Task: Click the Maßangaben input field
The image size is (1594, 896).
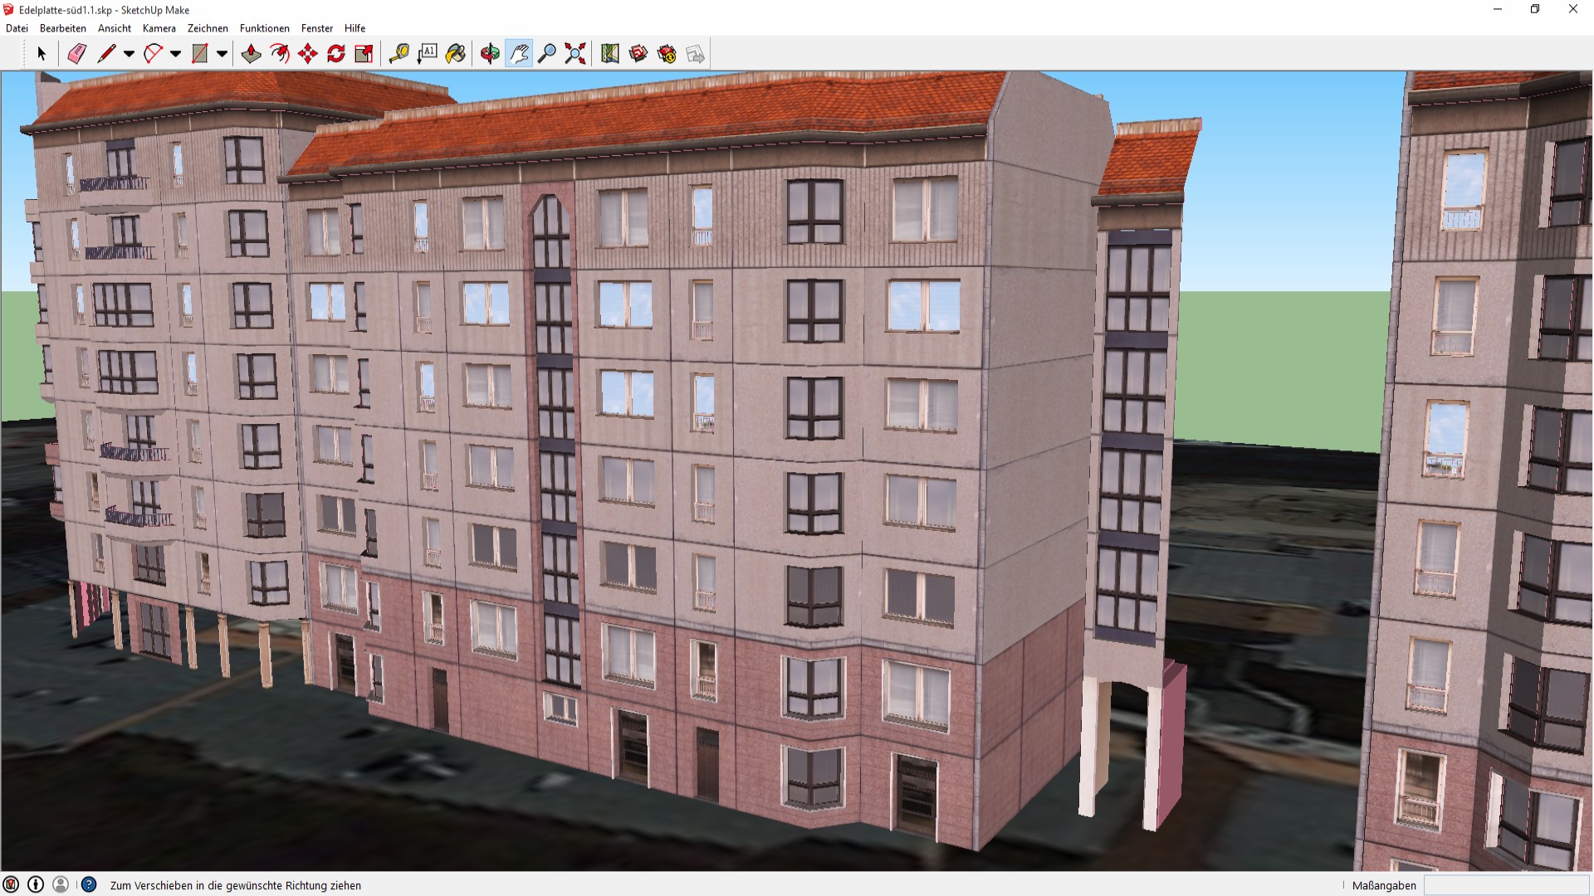Action: tap(1506, 885)
